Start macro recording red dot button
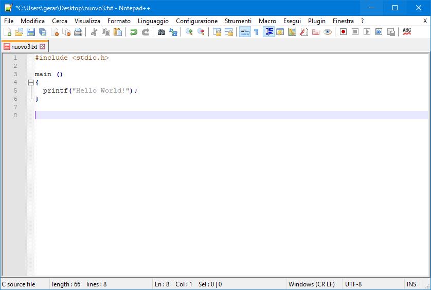The image size is (431, 290). click(343, 32)
